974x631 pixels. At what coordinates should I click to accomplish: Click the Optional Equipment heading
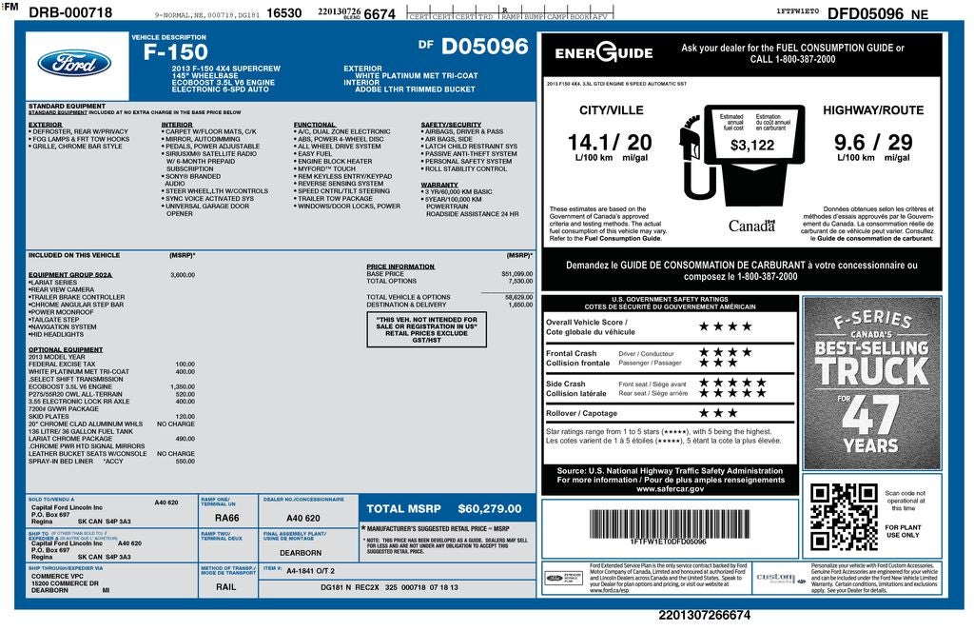pyautogui.click(x=66, y=349)
